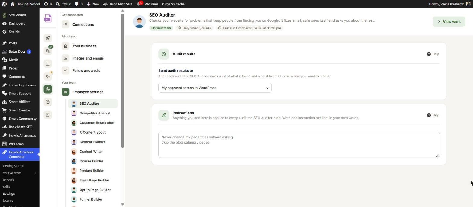Click the purple AI file logo

(48, 18)
